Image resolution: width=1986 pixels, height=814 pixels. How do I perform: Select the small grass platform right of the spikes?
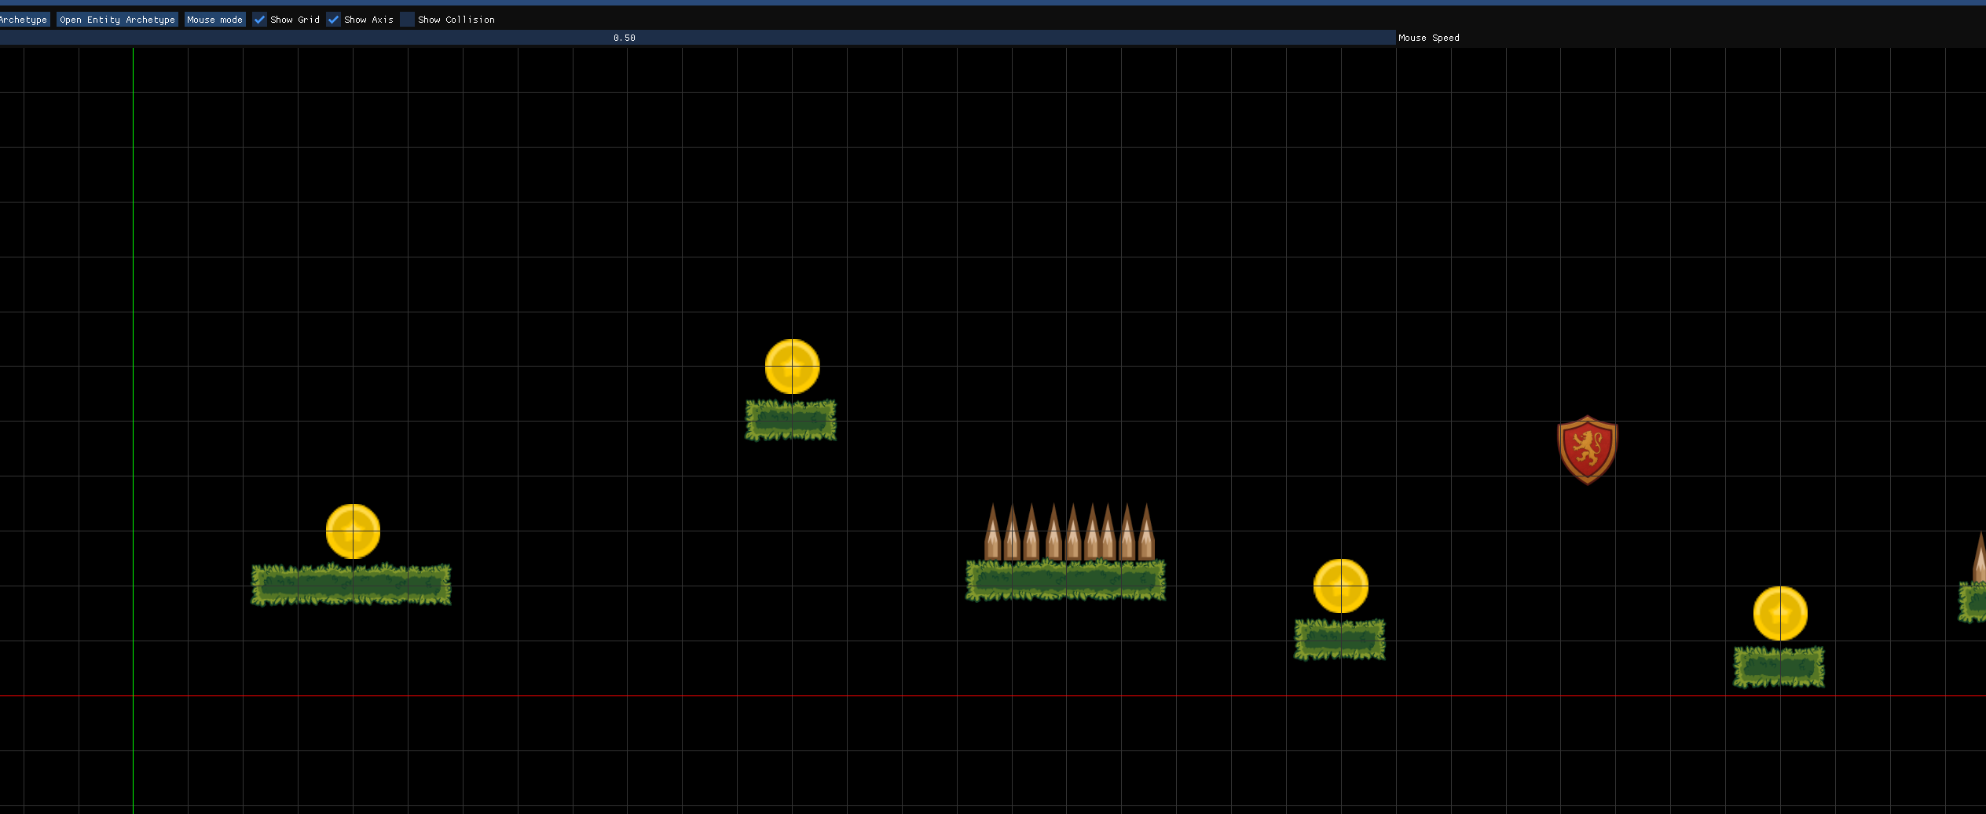pos(1339,640)
